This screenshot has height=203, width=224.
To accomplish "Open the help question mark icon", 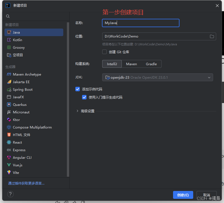I will [10, 194].
